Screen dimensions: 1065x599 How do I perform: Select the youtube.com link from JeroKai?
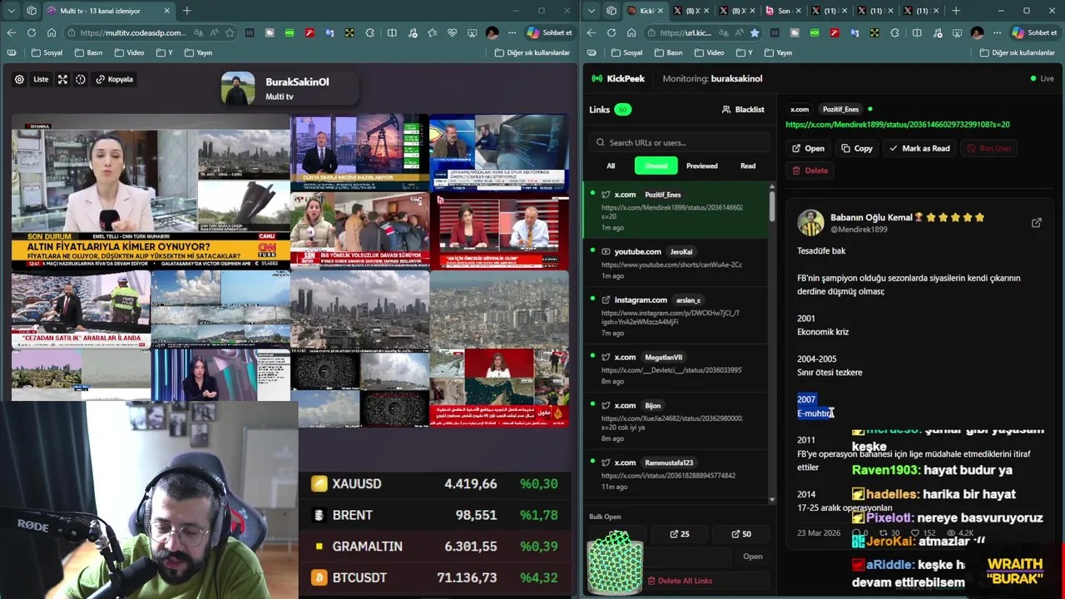(676, 263)
